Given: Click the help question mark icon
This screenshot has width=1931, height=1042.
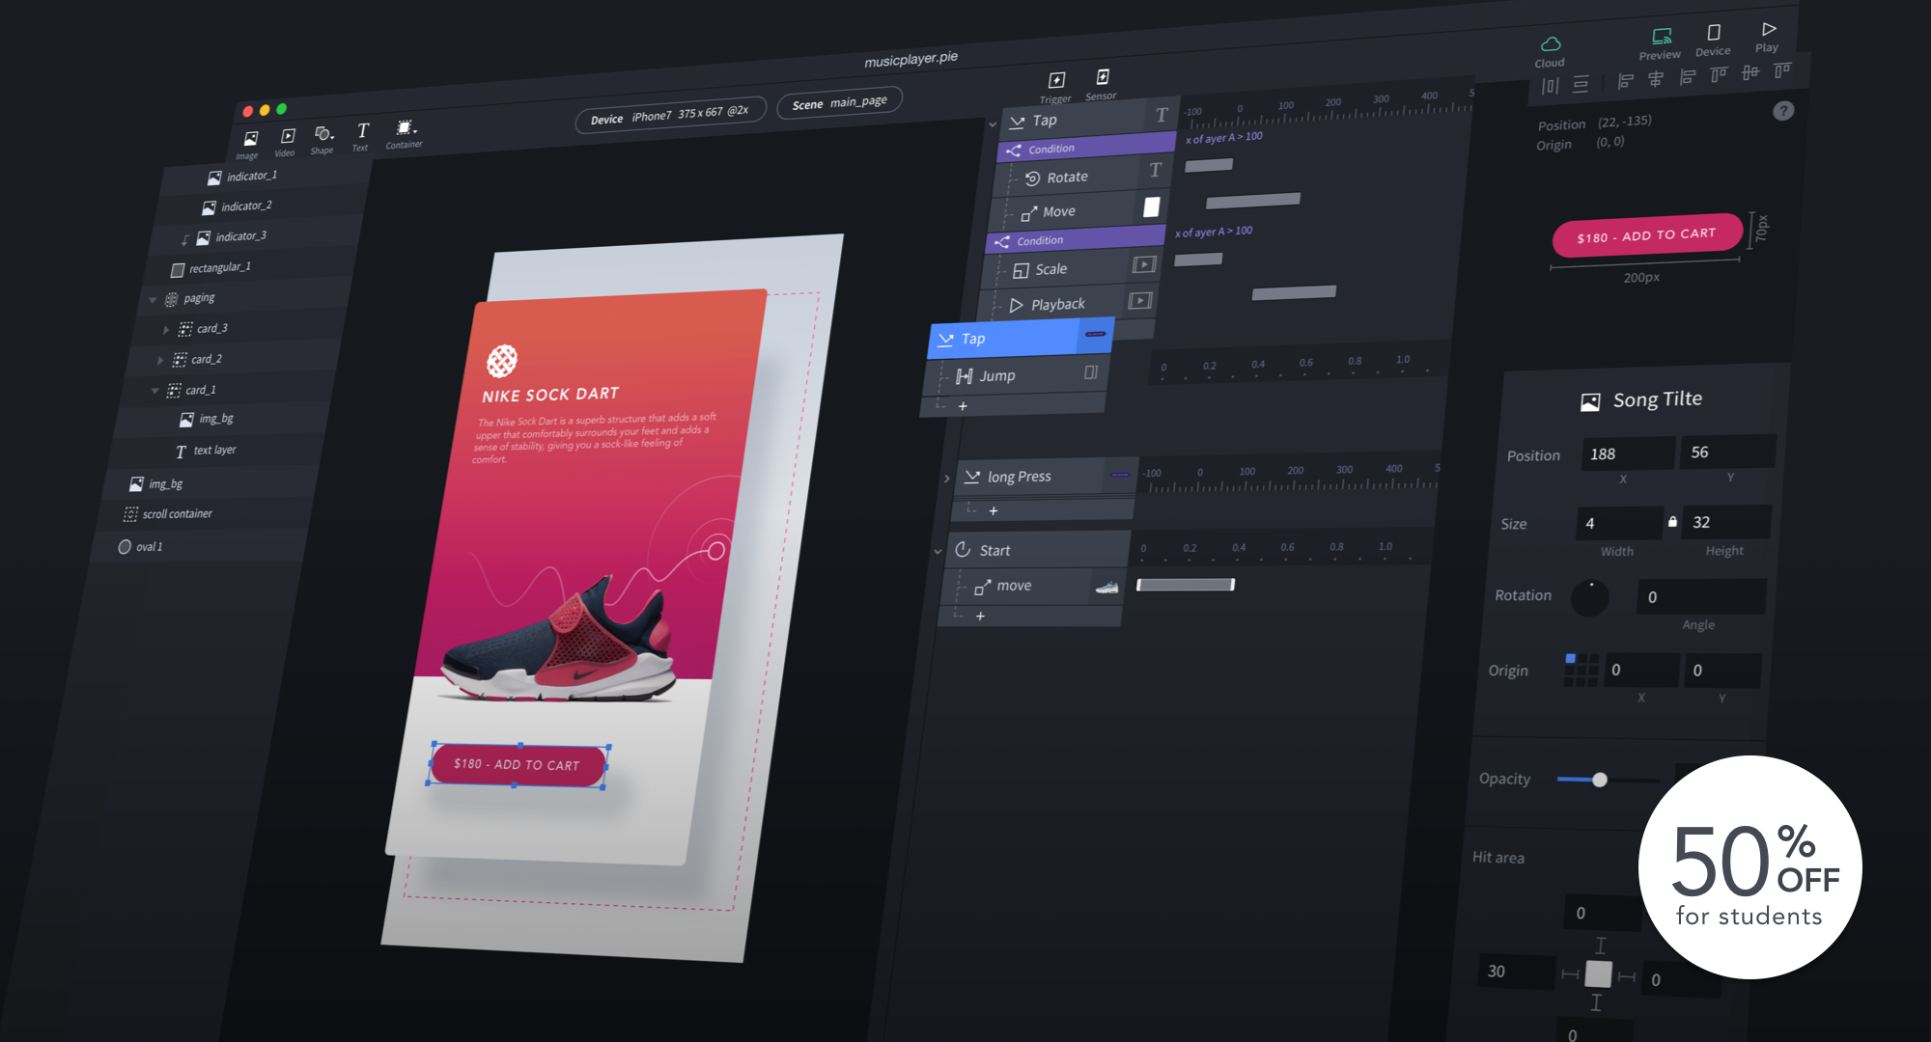Looking at the screenshot, I should pos(1783,111).
